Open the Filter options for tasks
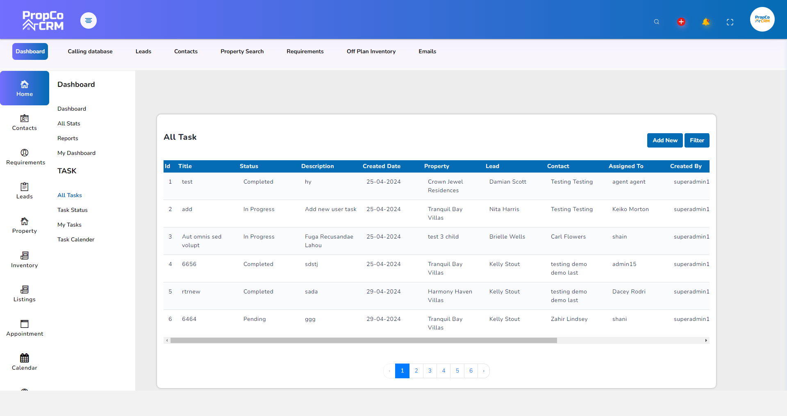The width and height of the screenshot is (787, 416). pyautogui.click(x=697, y=140)
